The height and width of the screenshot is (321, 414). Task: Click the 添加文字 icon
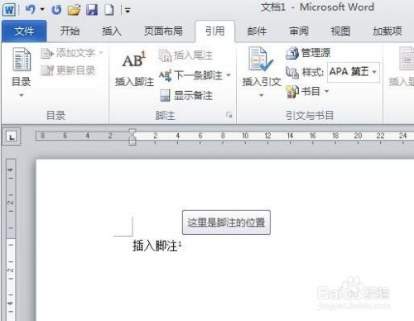[47, 53]
